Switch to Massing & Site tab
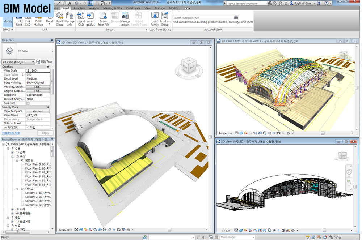The image size is (362, 240). [x=113, y=8]
